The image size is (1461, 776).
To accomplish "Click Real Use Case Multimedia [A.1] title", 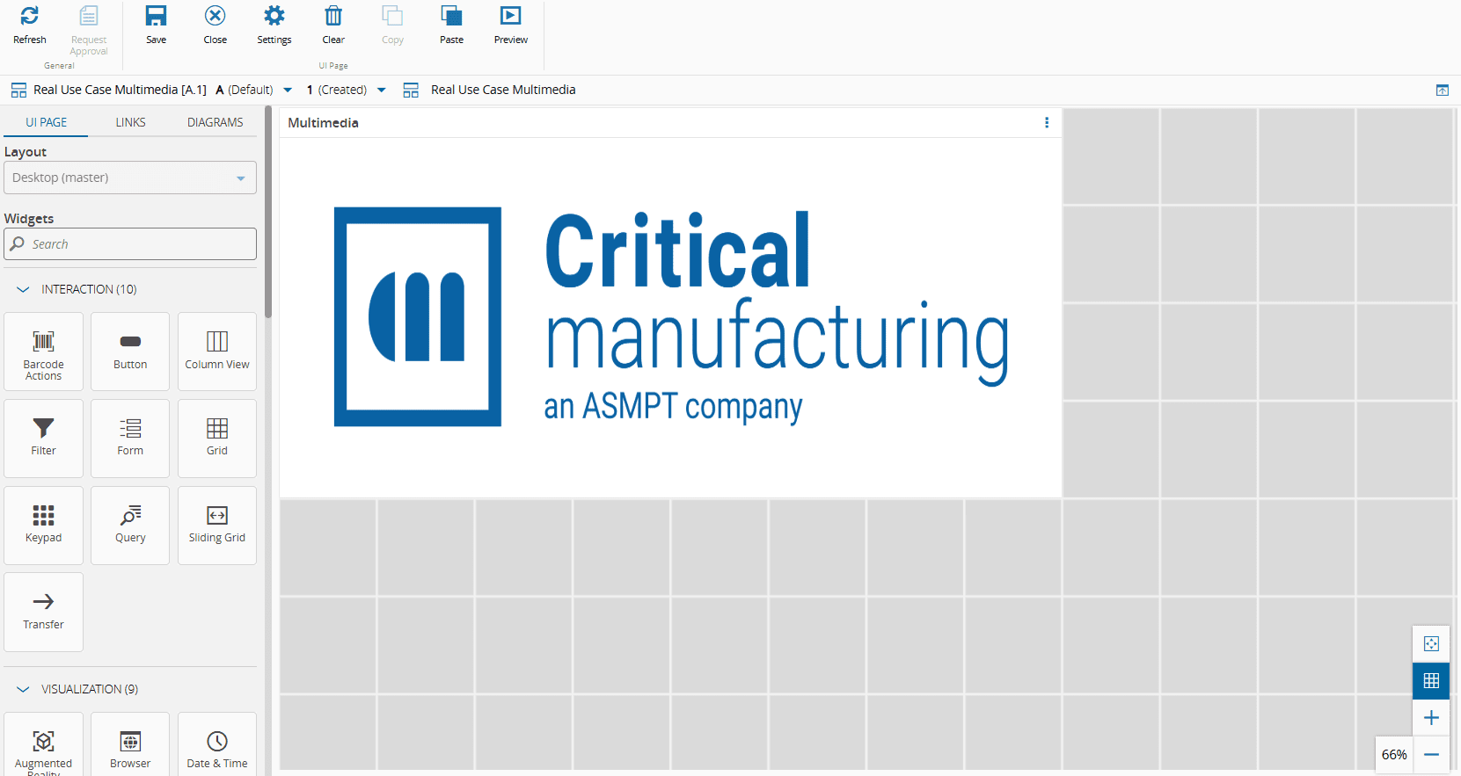I will (x=120, y=90).
